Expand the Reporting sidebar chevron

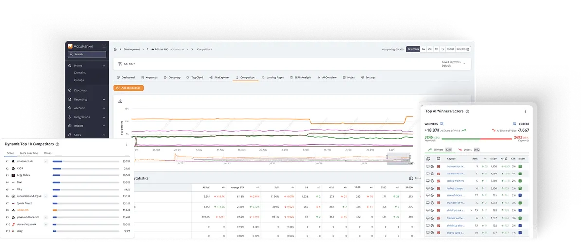pyautogui.click(x=104, y=99)
